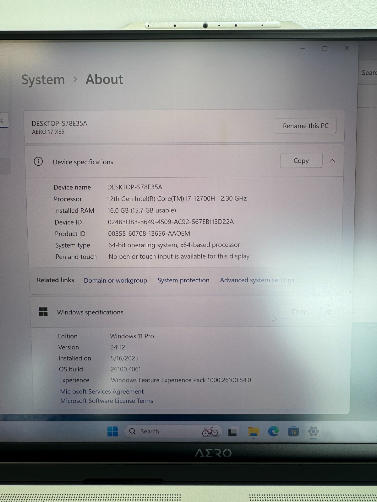
Task: Open Microsoft Store from the taskbar
Action: [x=293, y=432]
